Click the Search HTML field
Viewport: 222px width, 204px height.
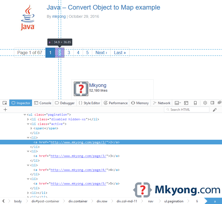tap(187, 110)
